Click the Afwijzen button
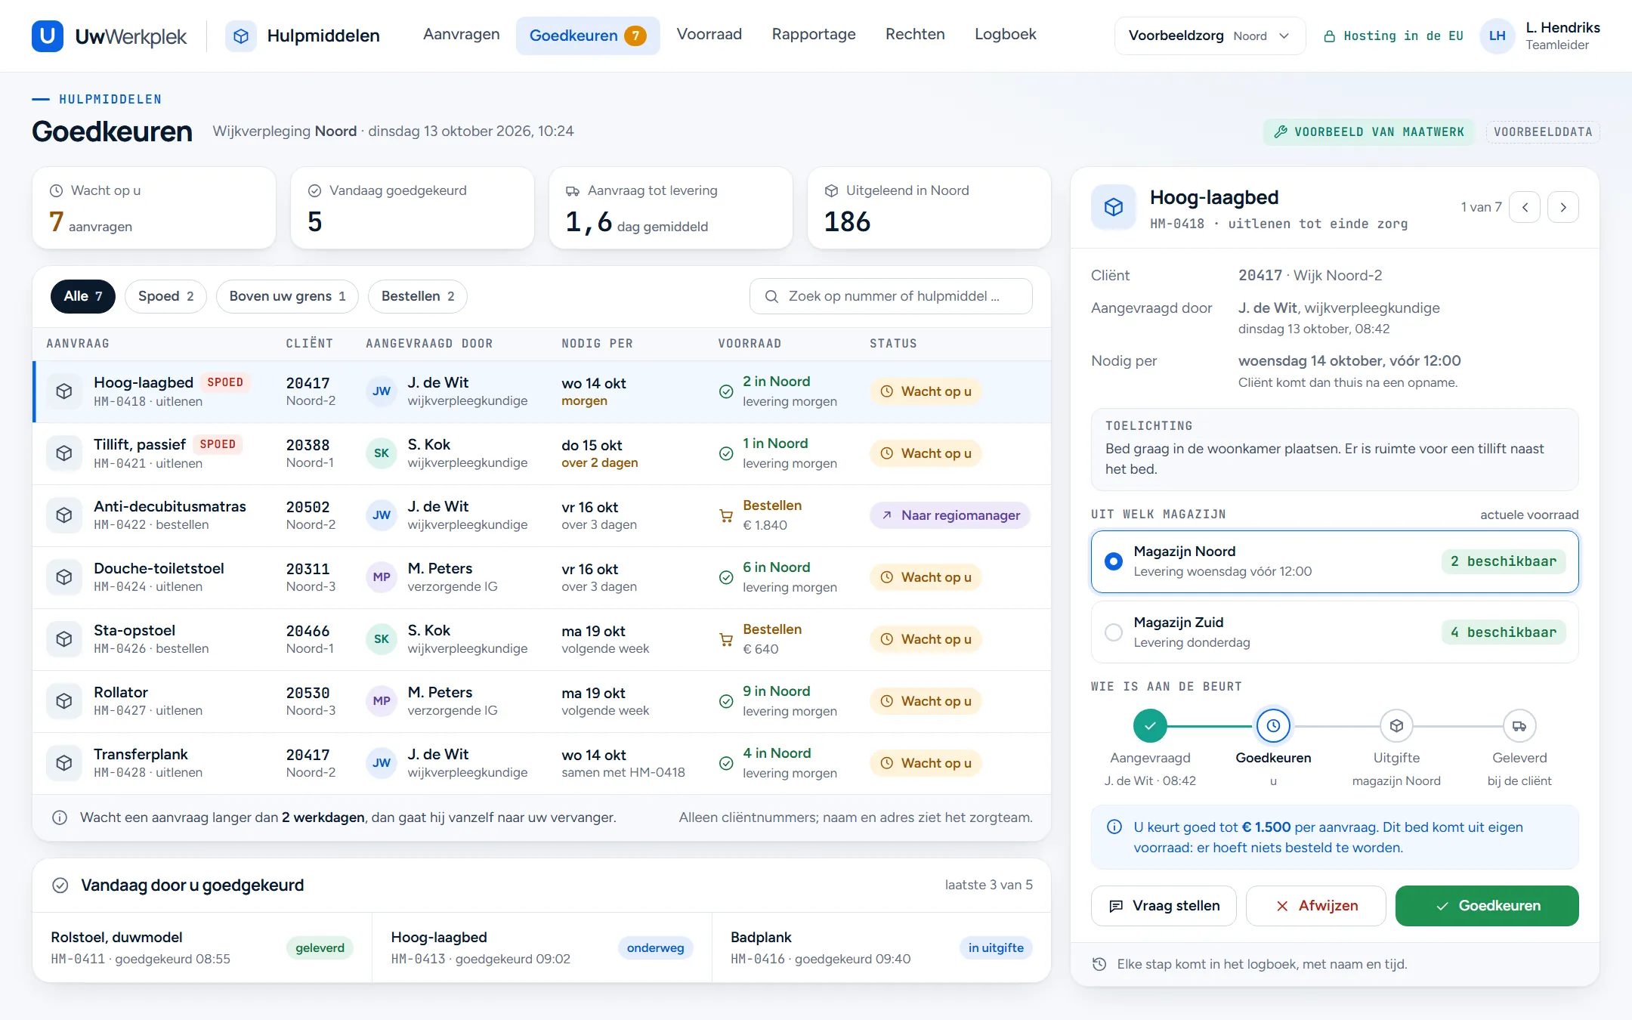 point(1315,906)
